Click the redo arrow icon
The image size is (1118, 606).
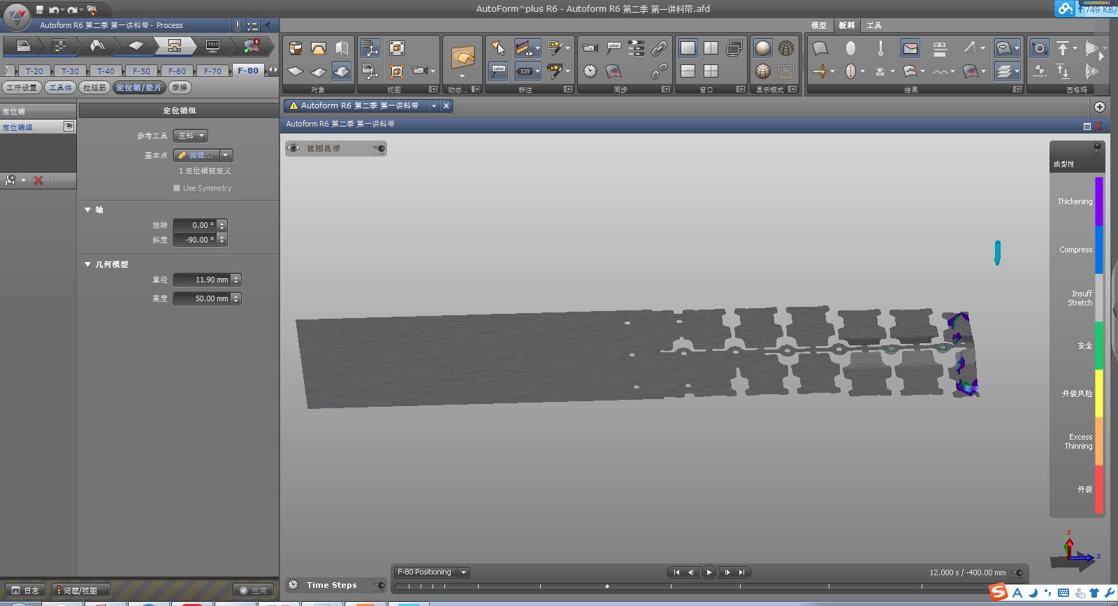point(72,10)
